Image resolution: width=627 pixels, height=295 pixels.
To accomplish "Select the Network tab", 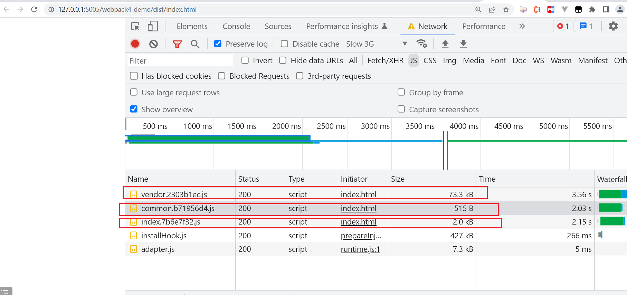I will pyautogui.click(x=428, y=26).
